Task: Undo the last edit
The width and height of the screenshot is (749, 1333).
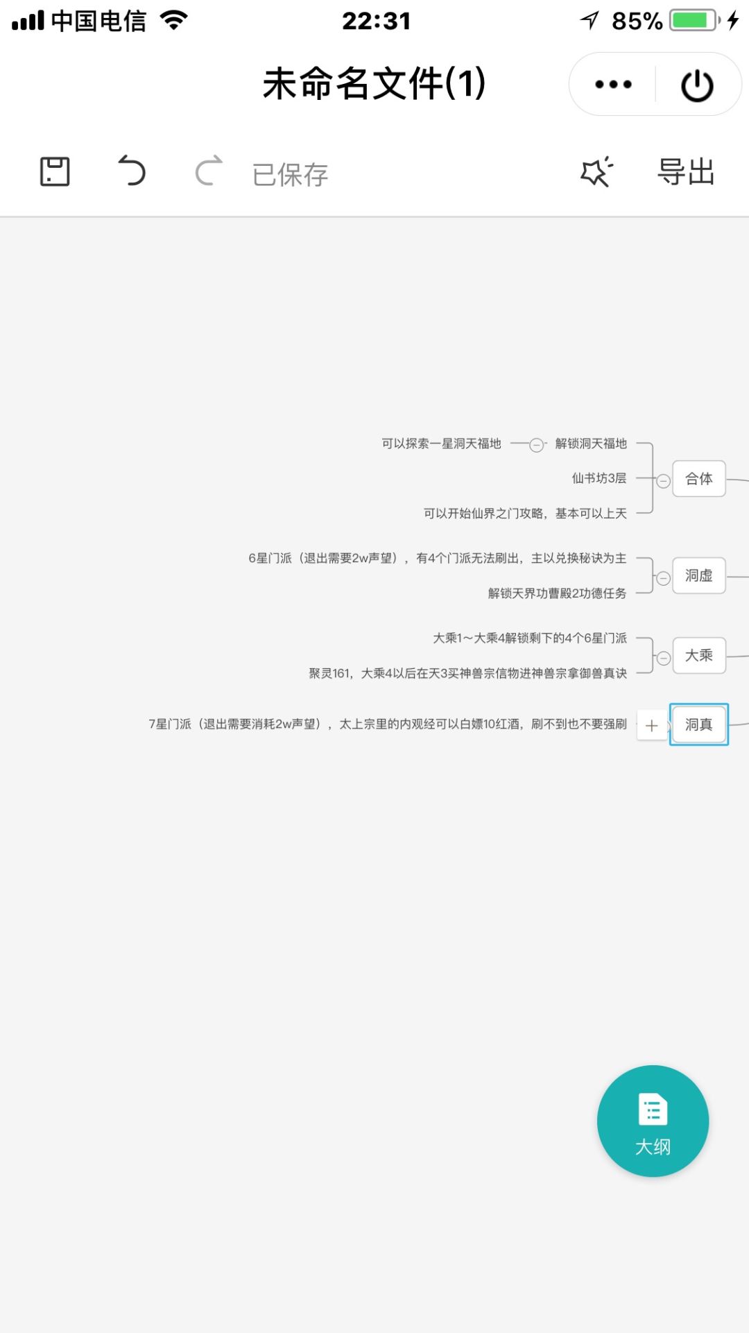Action: (131, 170)
